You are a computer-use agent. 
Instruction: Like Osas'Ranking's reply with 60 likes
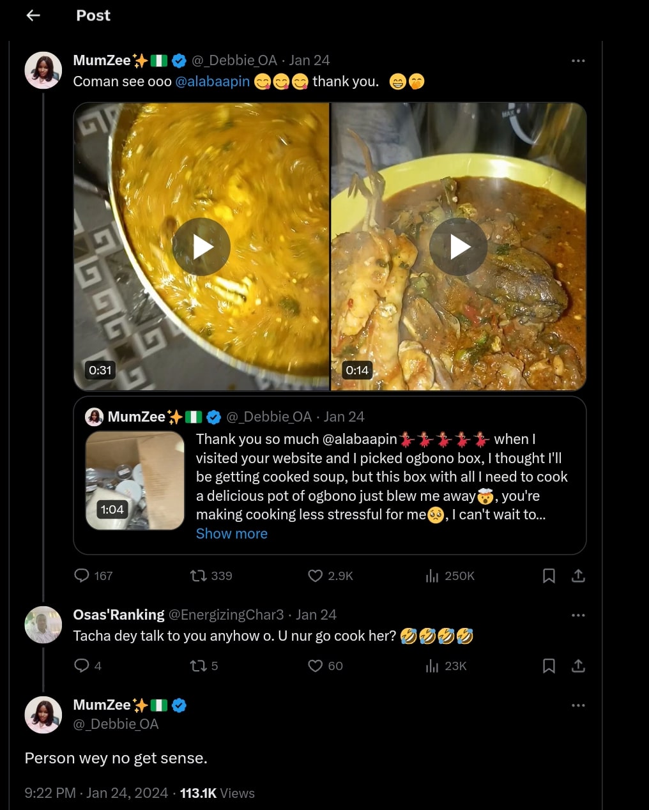tap(315, 666)
